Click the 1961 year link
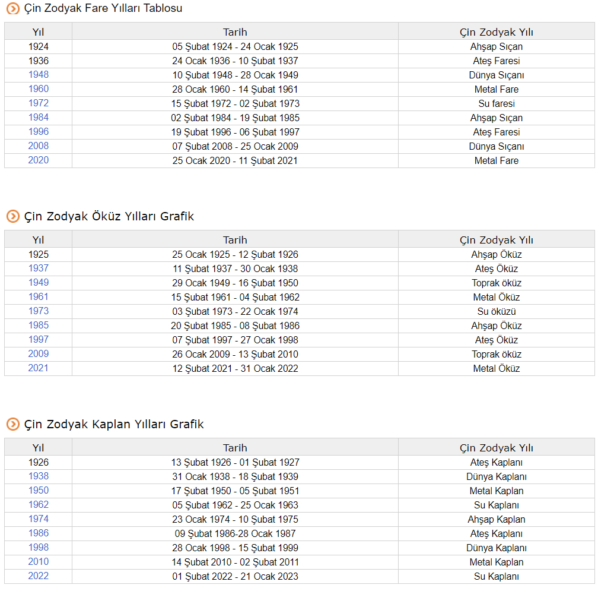Image resolution: width=598 pixels, height=591 pixels. pyautogui.click(x=39, y=297)
